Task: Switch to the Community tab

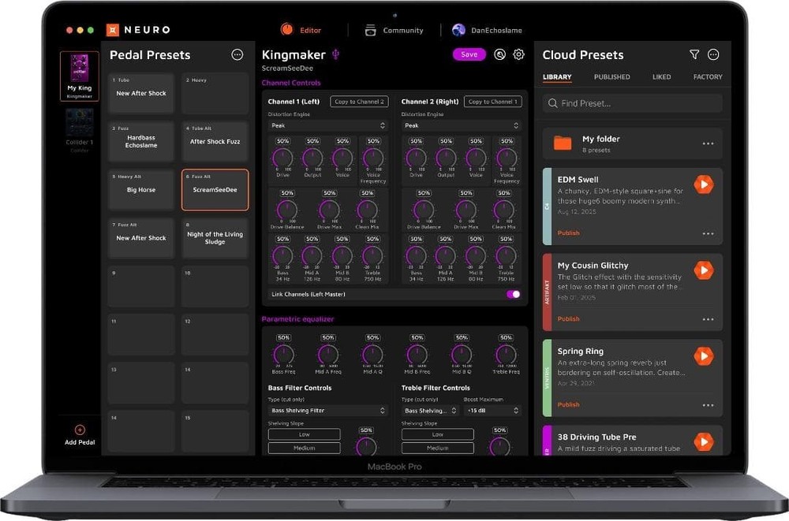Action: (394, 30)
